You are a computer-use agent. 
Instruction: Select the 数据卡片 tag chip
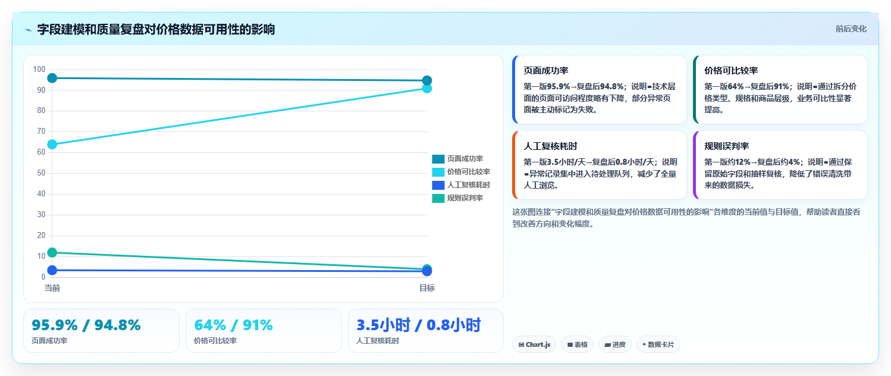658,344
